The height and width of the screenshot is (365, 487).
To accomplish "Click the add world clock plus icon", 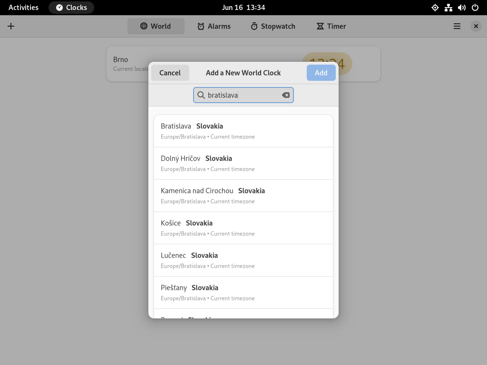I will point(11,26).
